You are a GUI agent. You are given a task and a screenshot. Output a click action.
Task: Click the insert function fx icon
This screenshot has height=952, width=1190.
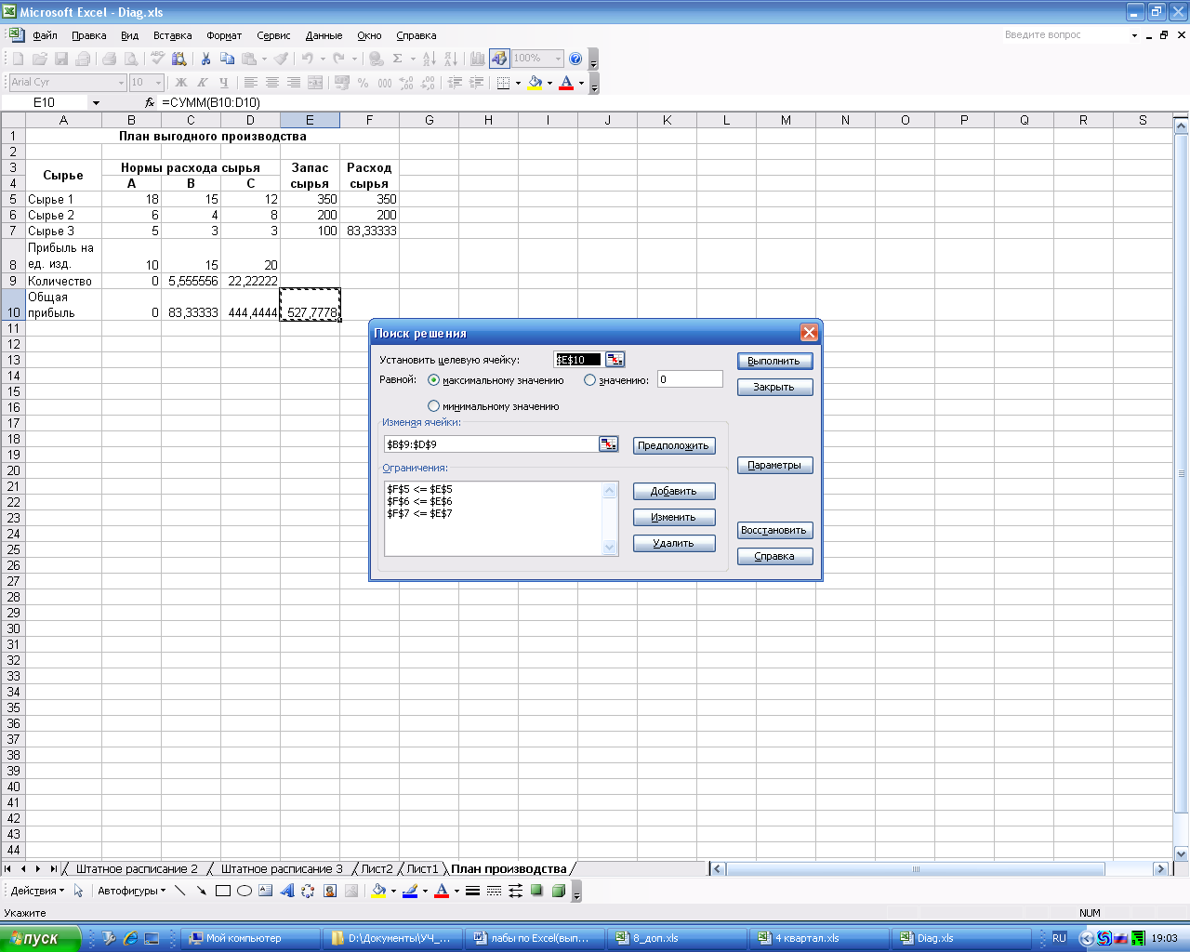tap(150, 102)
